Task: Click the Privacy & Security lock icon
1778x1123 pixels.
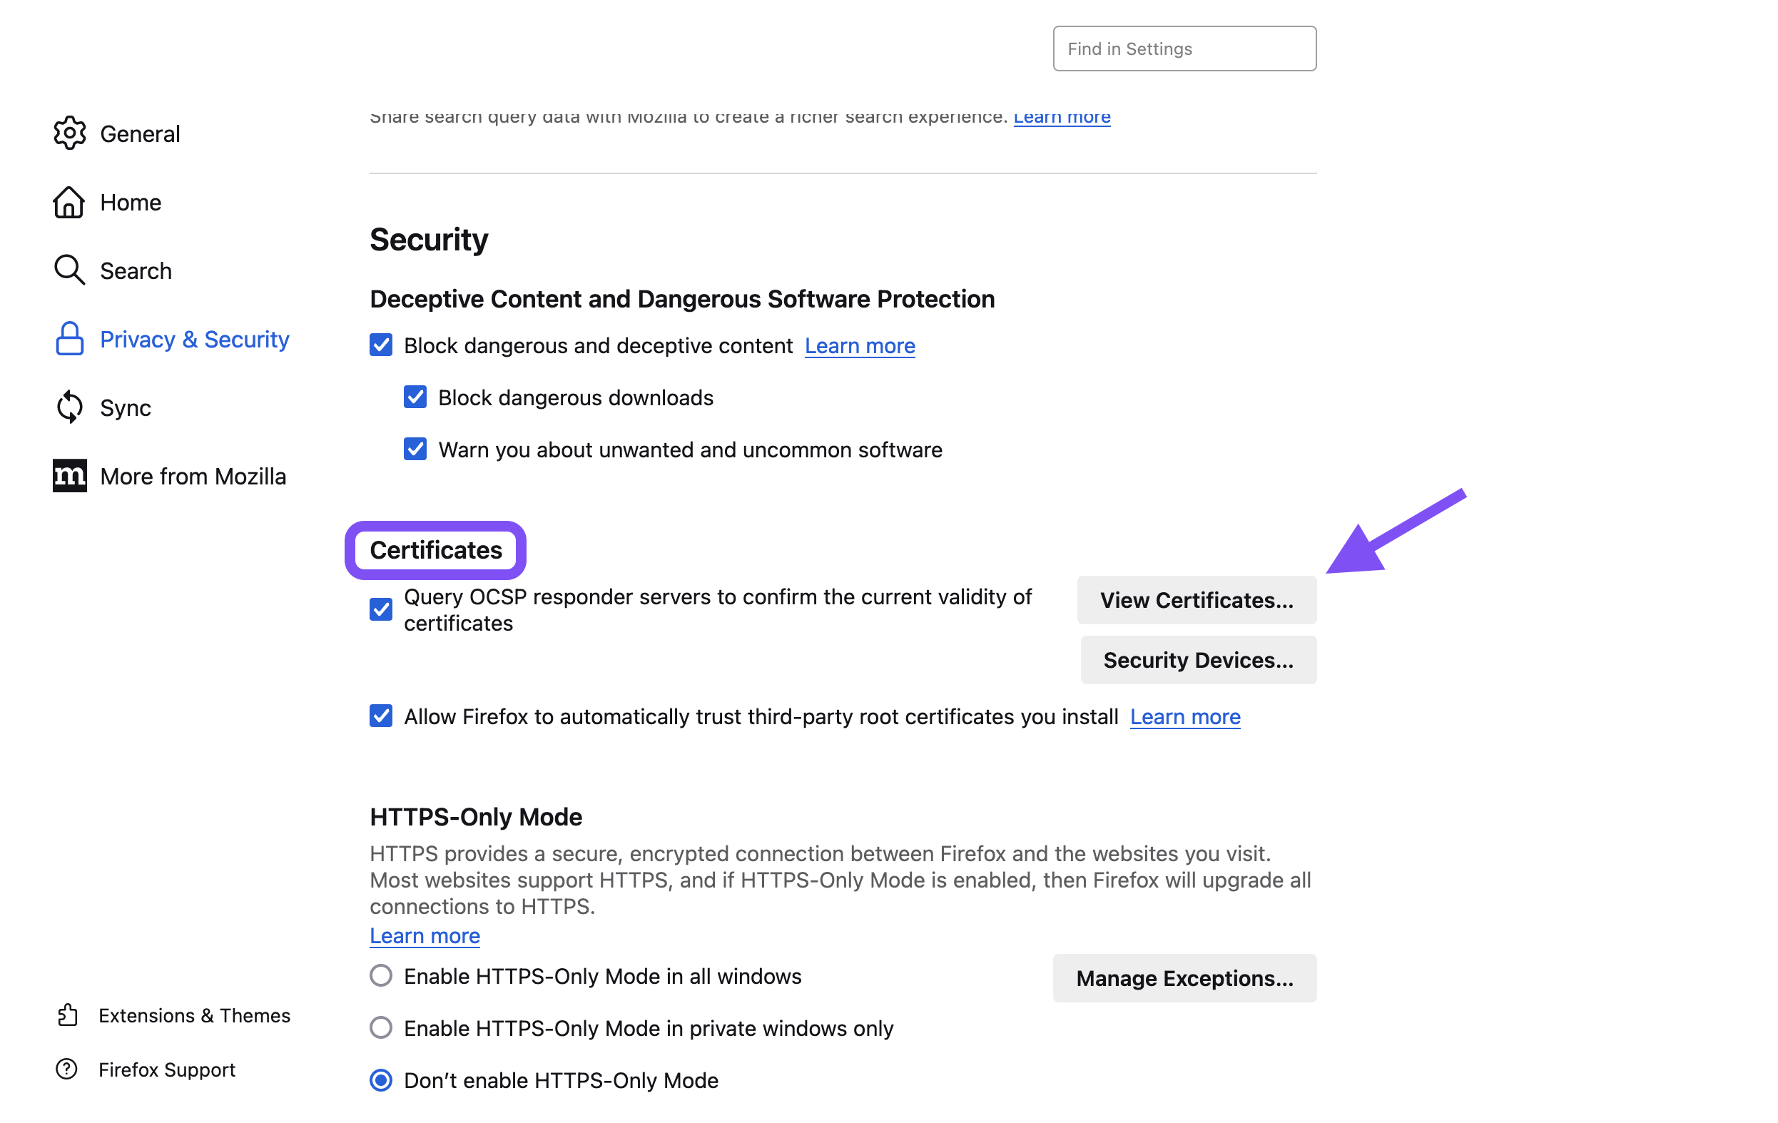Action: coord(69,339)
